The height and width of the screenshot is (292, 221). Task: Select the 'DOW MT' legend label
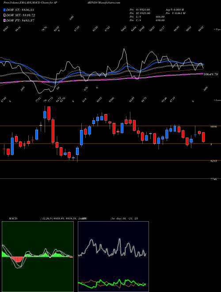point(20,15)
